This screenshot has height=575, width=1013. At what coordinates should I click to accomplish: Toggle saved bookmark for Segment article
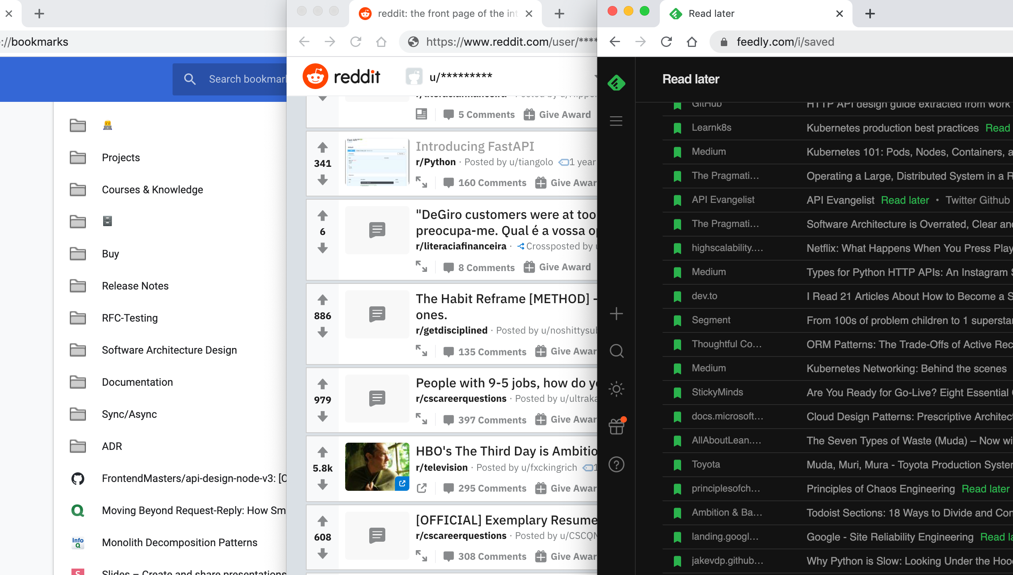[x=677, y=320]
